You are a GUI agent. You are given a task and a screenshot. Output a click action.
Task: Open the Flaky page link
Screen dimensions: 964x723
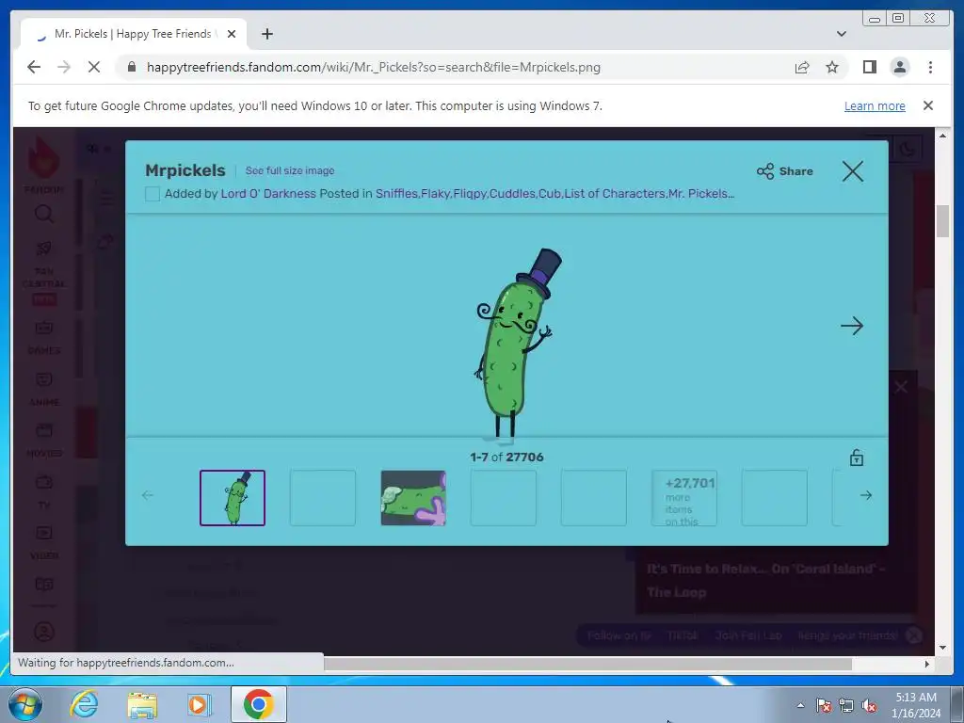click(x=435, y=194)
